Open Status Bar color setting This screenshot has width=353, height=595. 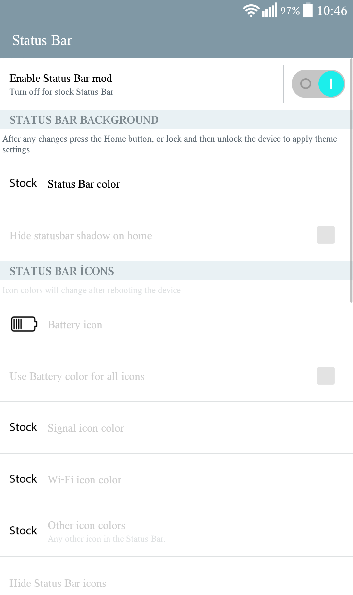176,183
